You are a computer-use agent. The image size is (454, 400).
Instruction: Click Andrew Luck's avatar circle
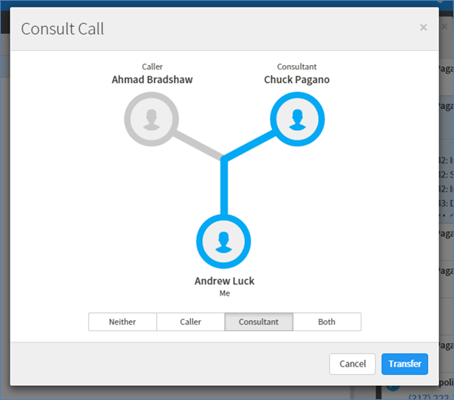tap(224, 242)
